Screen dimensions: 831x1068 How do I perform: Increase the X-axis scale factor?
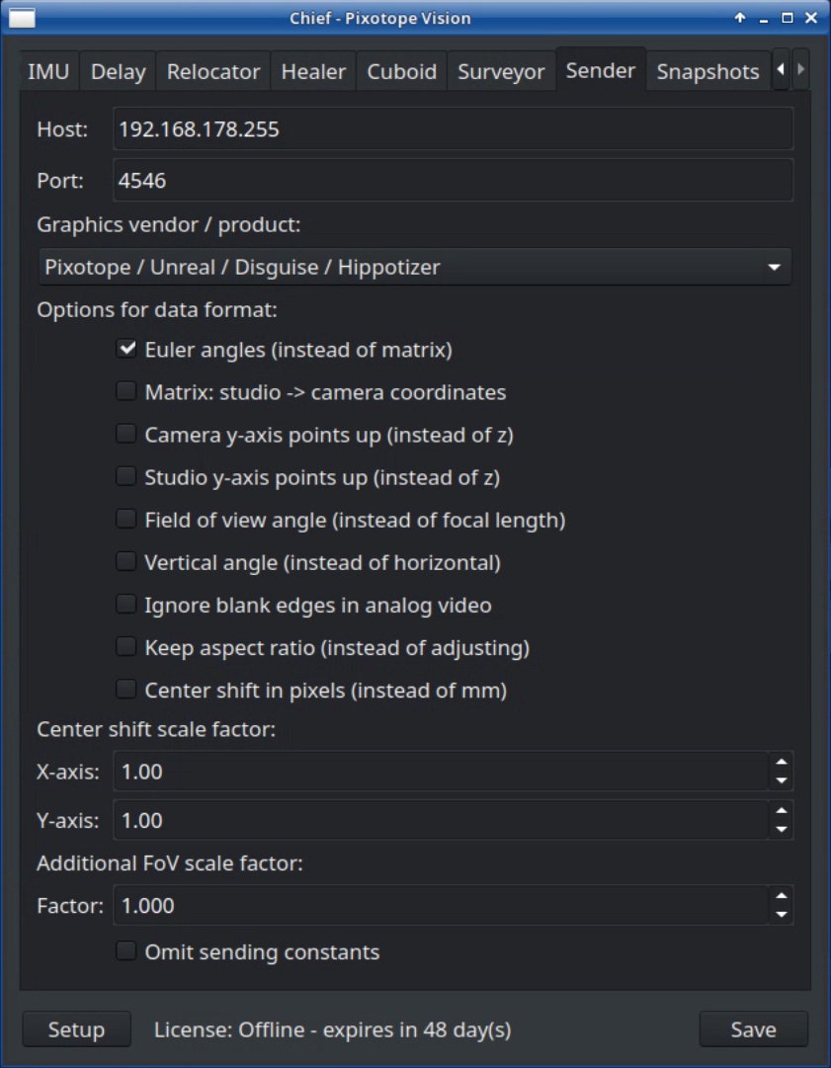point(782,763)
